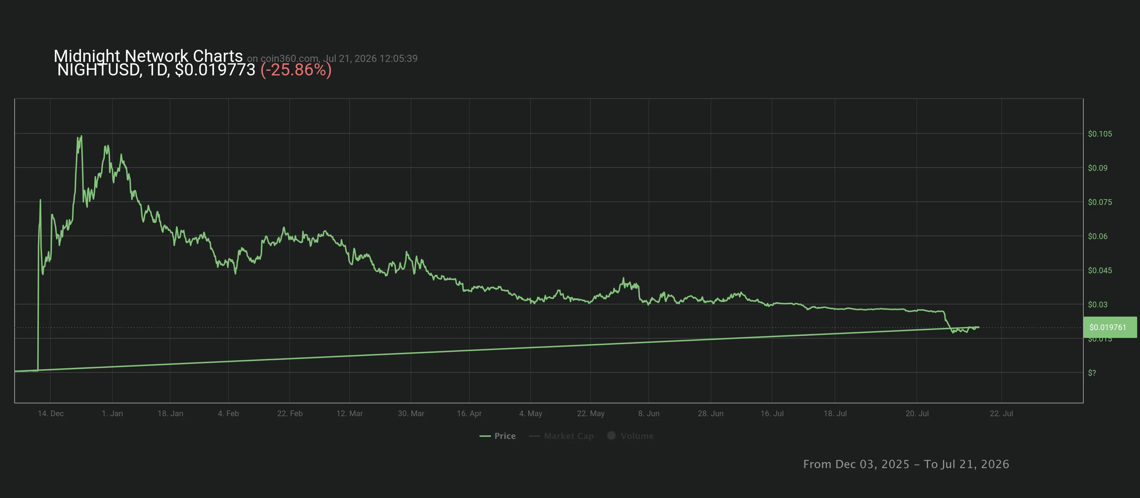Screen dimensions: 1140x498
Task: Click the $0.075 y-axis label
Action: 1100,202
